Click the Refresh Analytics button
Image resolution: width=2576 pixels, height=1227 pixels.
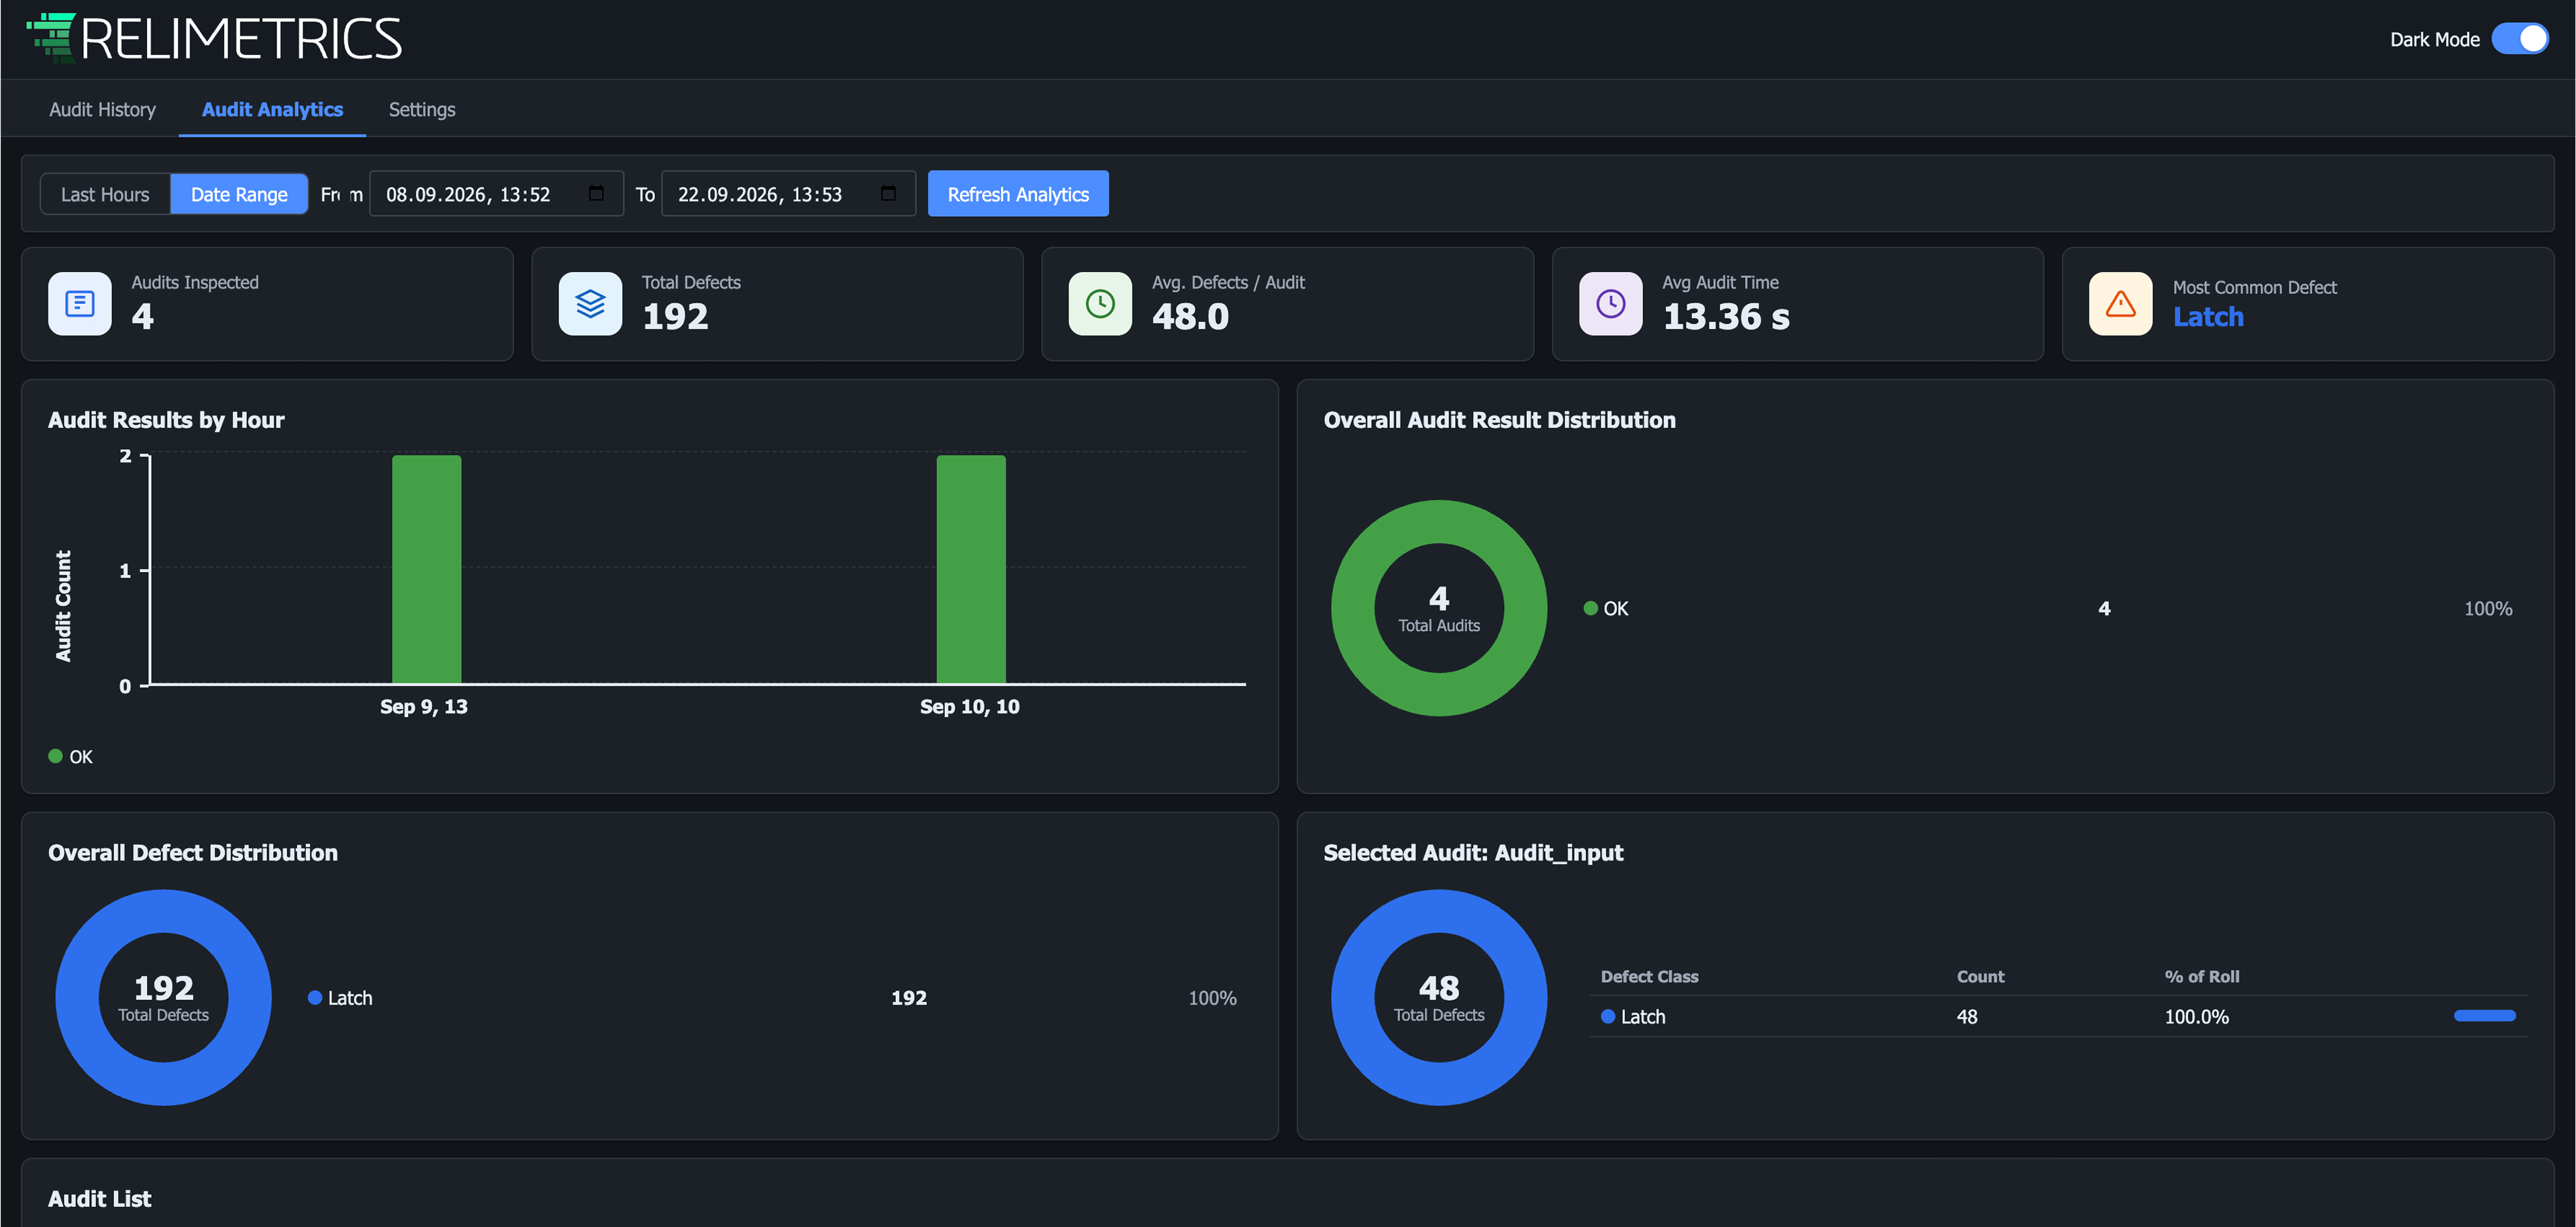[1018, 194]
